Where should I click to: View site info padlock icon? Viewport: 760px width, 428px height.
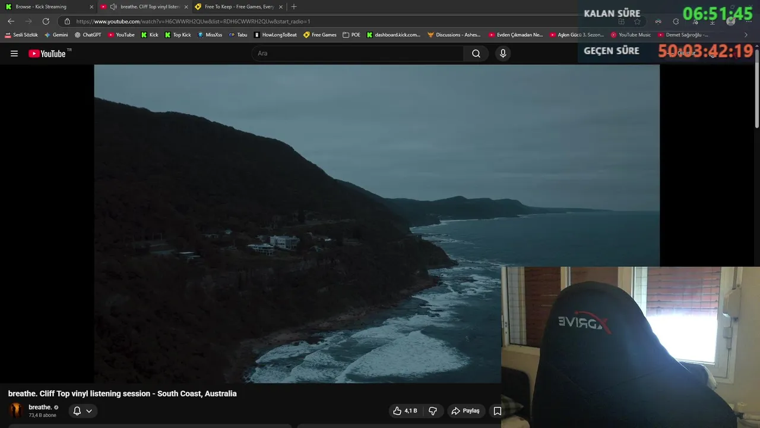tap(67, 21)
